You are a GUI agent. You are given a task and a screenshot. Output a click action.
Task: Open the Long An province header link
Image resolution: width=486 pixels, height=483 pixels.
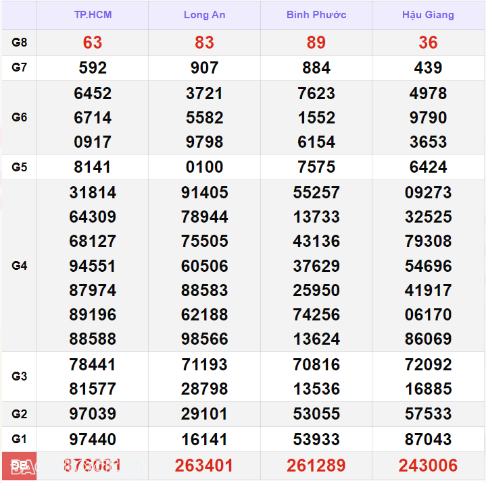[x=204, y=15]
